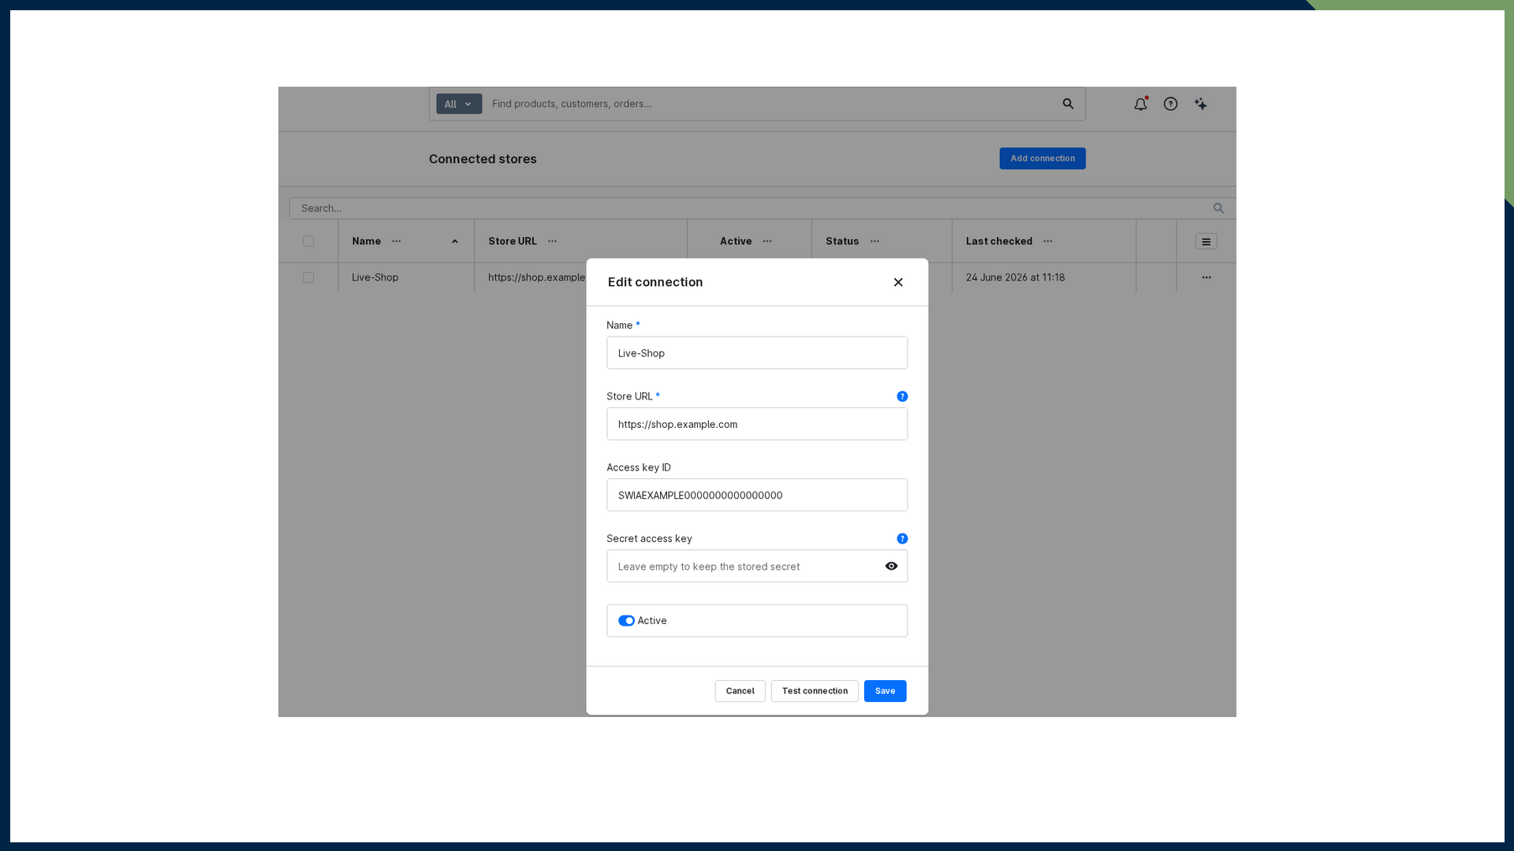
Task: Reveal the secret access key with eye icon
Action: (891, 566)
